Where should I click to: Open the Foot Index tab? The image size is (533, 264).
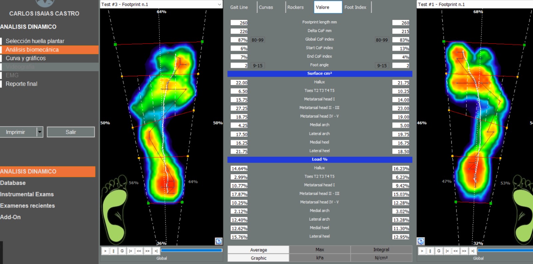coord(355,7)
